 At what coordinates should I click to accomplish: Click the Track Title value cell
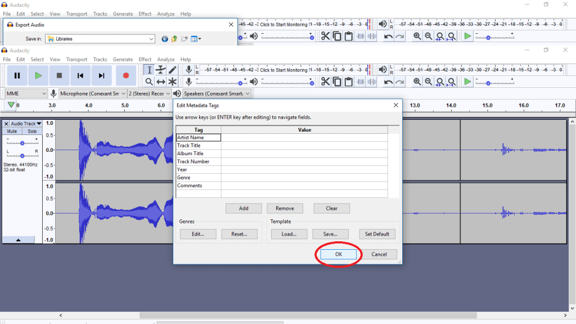click(304, 146)
